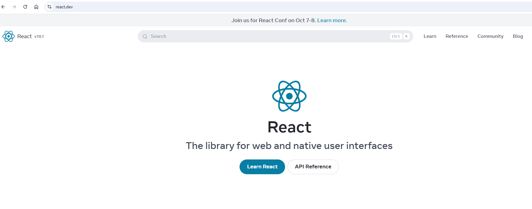Open the Reference navigation item
The width and height of the screenshot is (532, 209).
click(457, 36)
